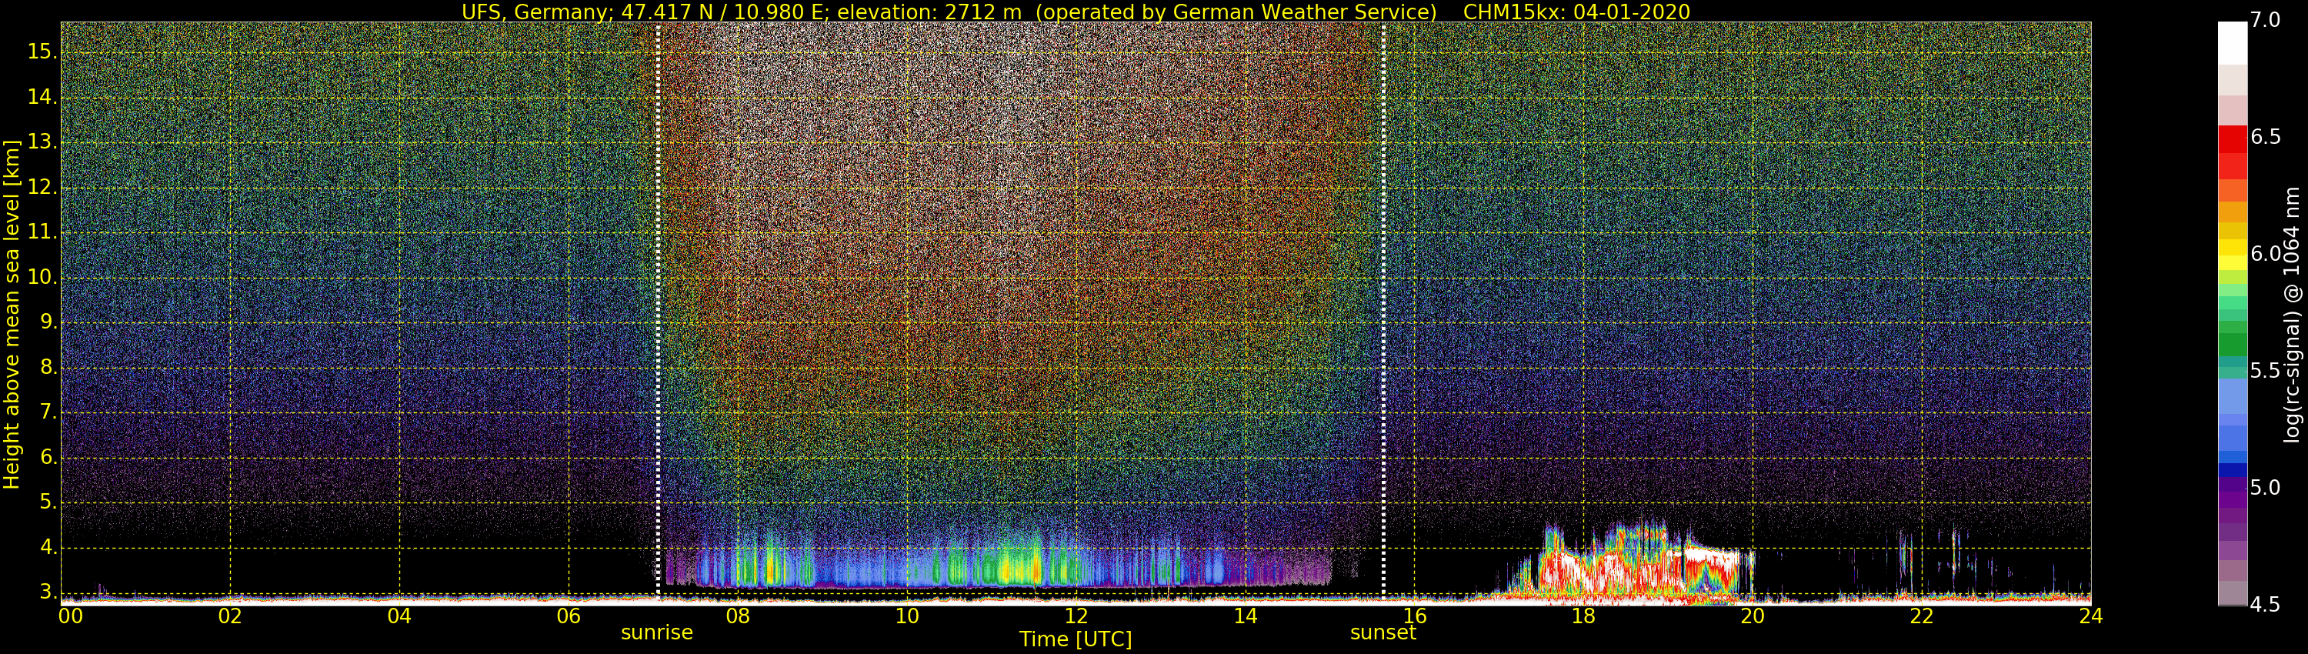Click the time axis tick '22'

coord(1923,616)
